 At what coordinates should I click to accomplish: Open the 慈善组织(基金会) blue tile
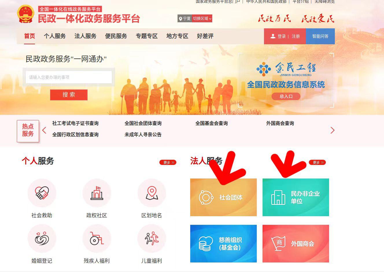pyautogui.click(x=224, y=244)
